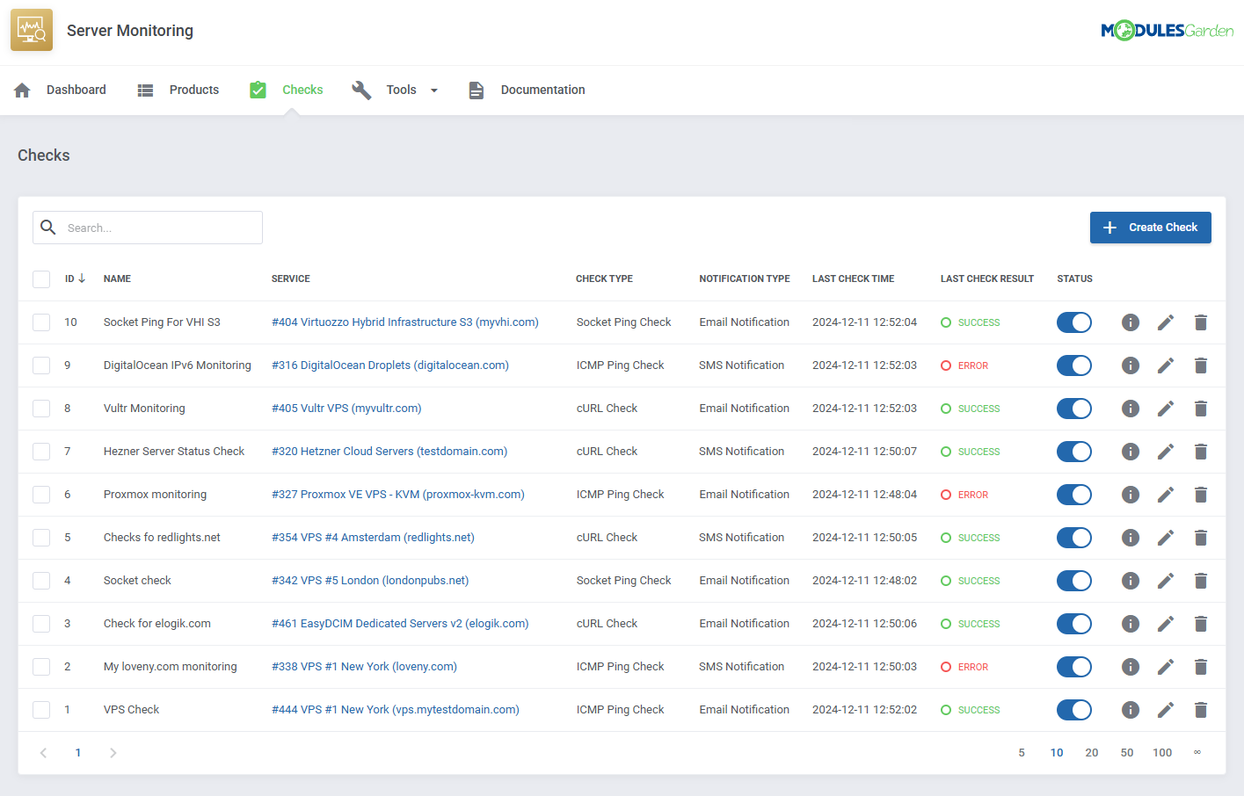Edit Check for elogik.com
Screen dimensions: 1244x796
1166,624
